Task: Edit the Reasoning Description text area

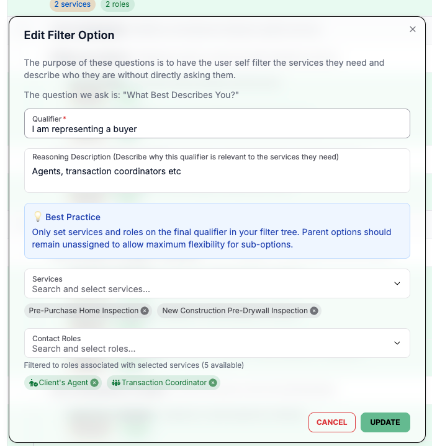Action: coord(217,171)
